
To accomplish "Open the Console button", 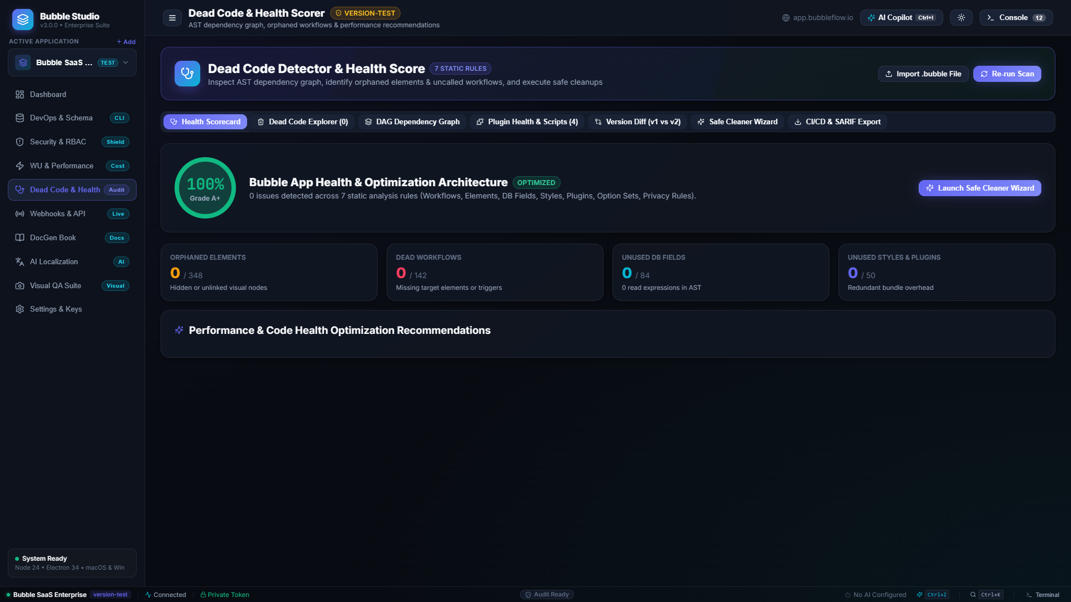I will pyautogui.click(x=1016, y=18).
